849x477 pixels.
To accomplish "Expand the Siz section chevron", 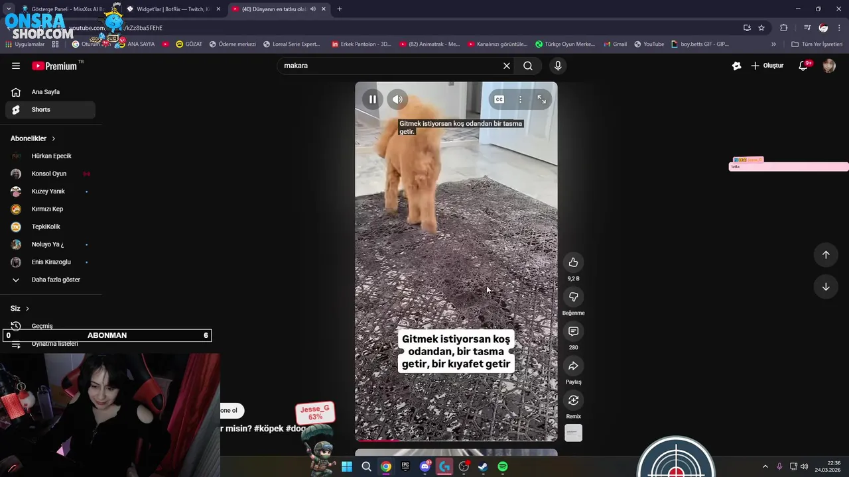I will click(x=27, y=309).
